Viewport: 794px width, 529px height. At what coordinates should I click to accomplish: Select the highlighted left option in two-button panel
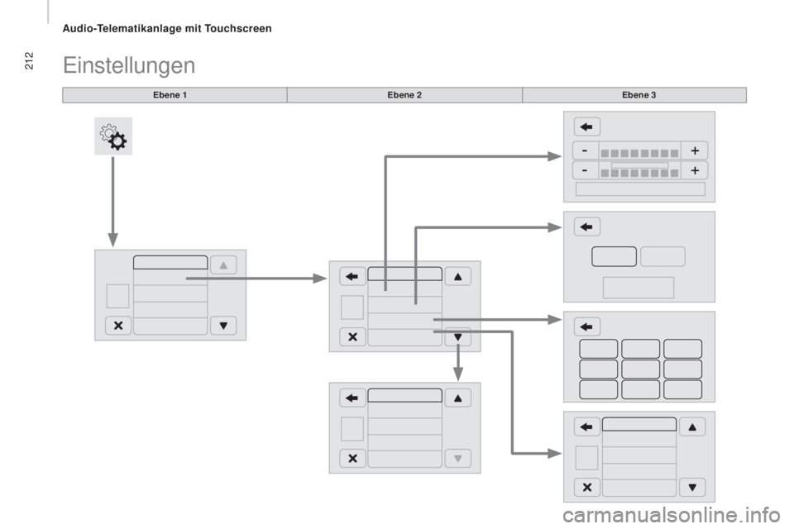[614, 257]
